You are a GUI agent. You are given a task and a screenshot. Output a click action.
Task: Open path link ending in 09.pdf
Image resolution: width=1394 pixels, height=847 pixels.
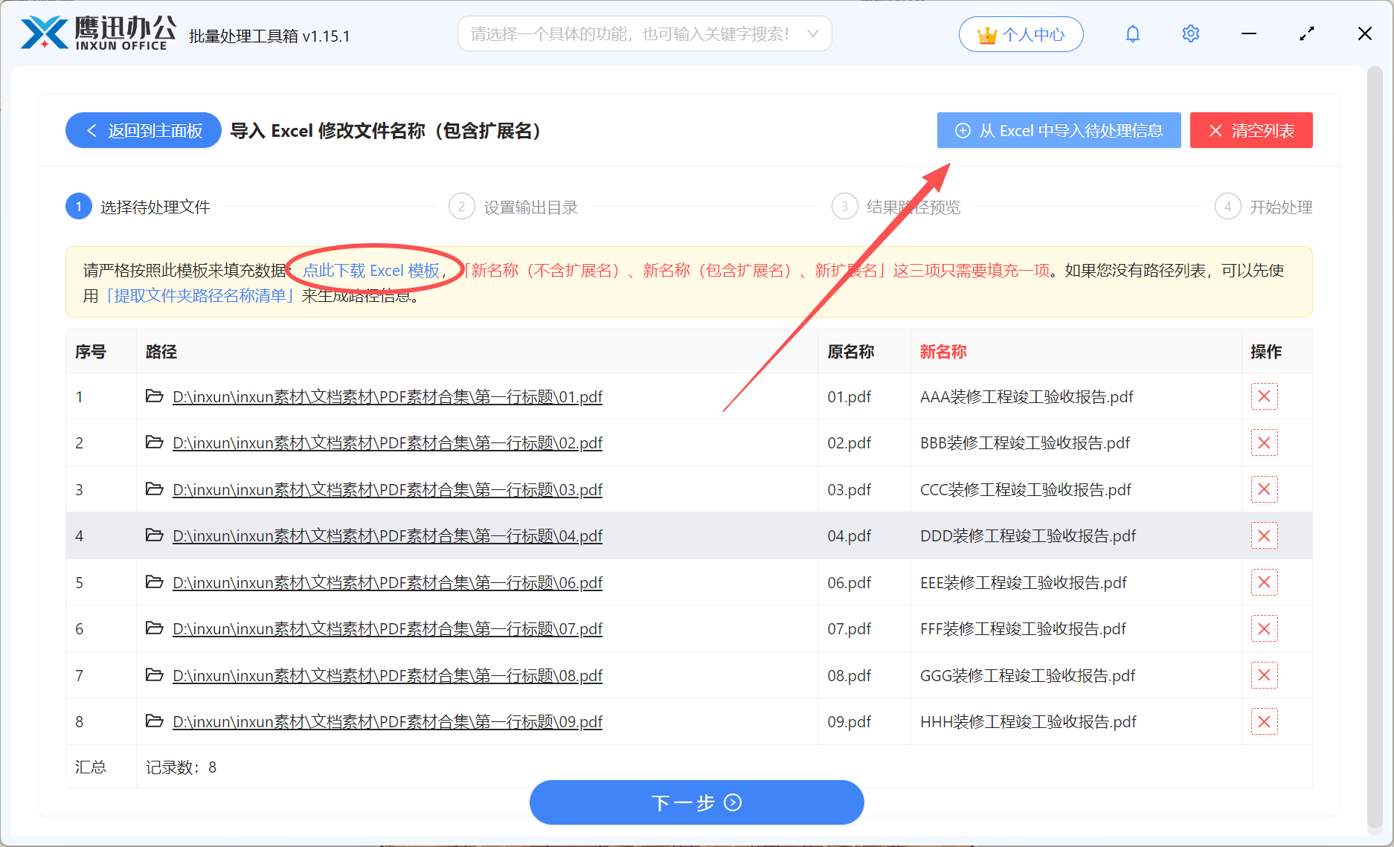(x=388, y=722)
